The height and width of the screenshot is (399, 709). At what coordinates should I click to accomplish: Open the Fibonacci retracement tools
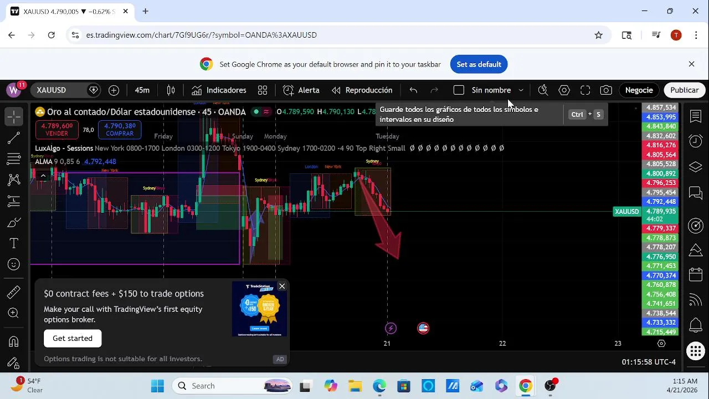(x=14, y=159)
